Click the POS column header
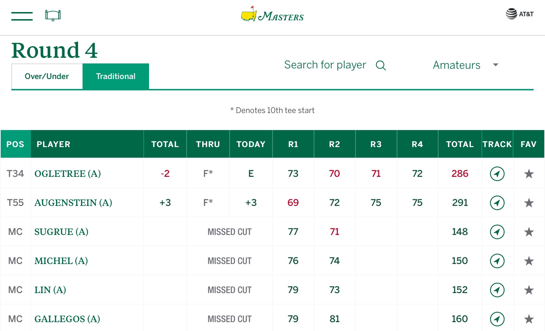Screen dimensions: 545x331 pyautogui.click(x=15, y=144)
